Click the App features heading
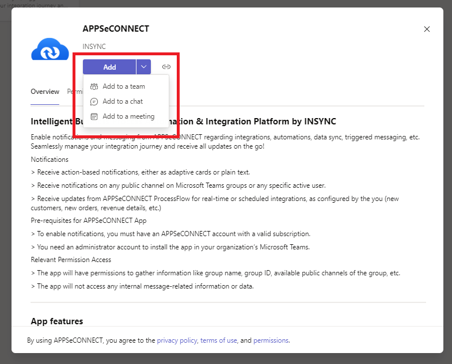Image resolution: width=452 pixels, height=364 pixels. click(x=57, y=321)
